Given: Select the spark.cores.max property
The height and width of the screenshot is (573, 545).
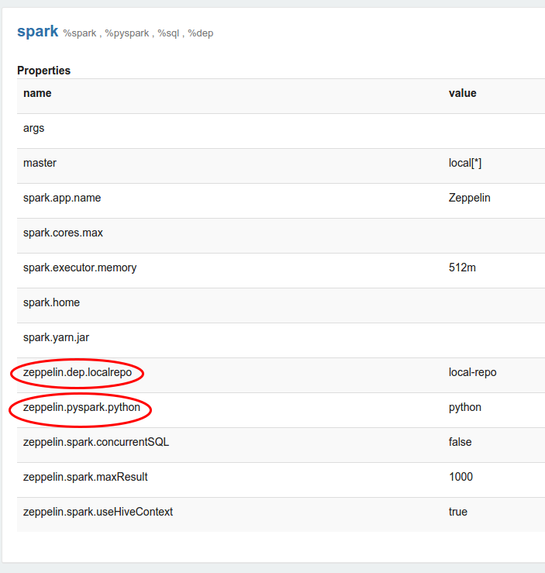Looking at the screenshot, I should click(x=63, y=233).
